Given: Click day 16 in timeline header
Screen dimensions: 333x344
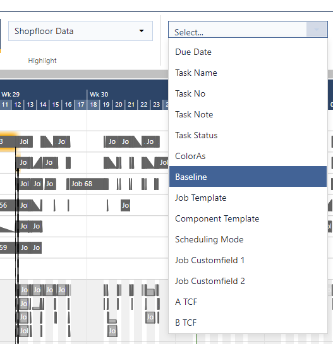Looking at the screenshot, I should click(x=68, y=104).
